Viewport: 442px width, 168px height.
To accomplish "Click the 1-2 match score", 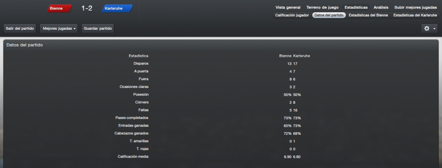I will [87, 9].
